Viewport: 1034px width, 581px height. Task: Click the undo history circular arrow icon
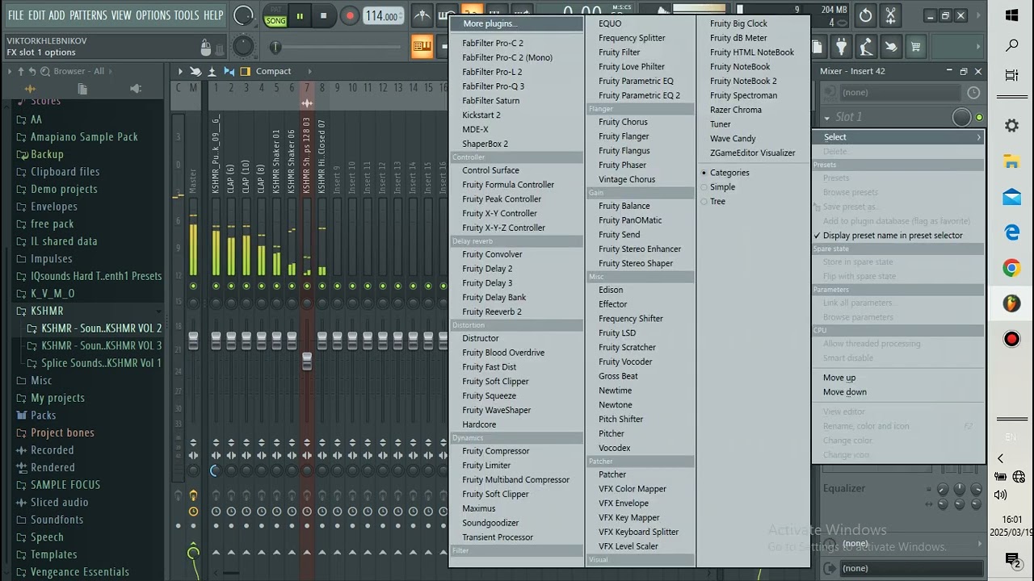(866, 15)
